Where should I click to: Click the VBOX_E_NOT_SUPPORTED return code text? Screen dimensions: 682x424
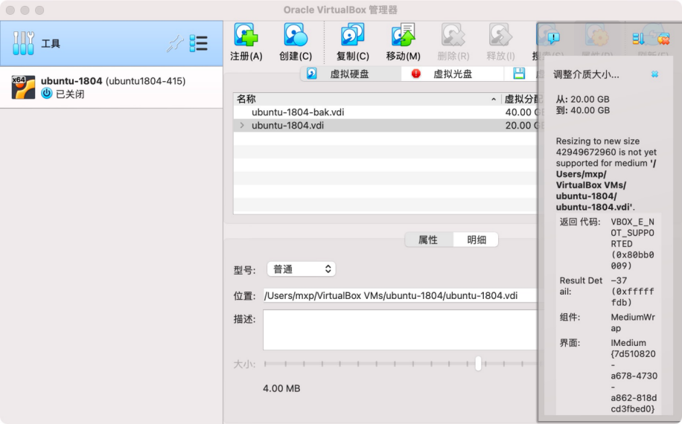coord(632,244)
